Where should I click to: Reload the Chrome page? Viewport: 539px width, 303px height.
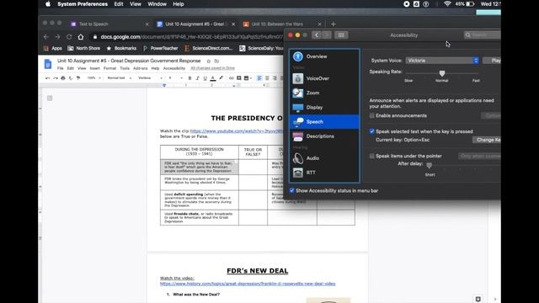point(69,37)
